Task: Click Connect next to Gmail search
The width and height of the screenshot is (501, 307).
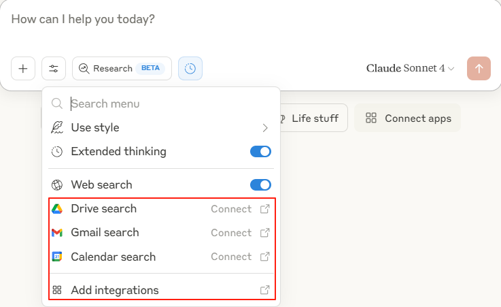Action: click(x=231, y=233)
